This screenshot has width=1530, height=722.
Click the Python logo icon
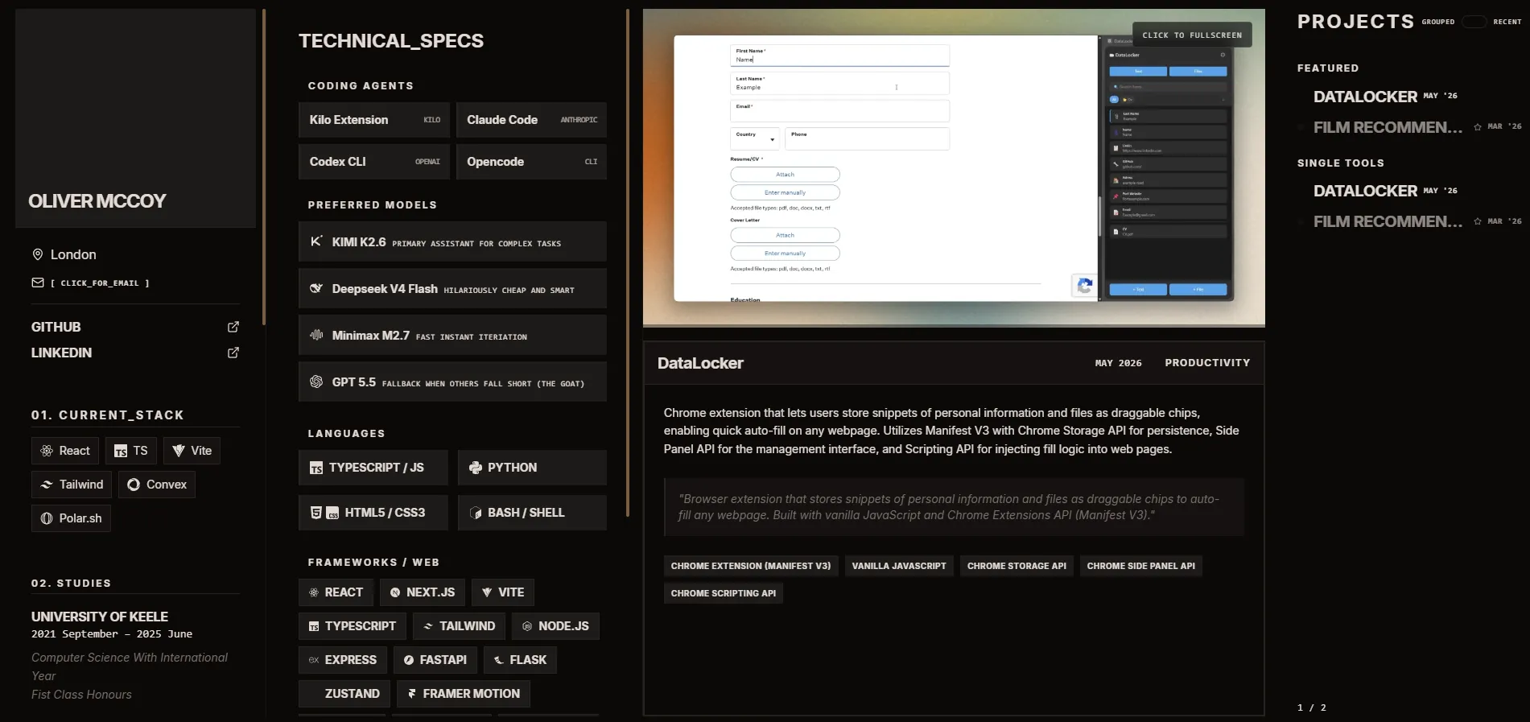[x=476, y=468]
